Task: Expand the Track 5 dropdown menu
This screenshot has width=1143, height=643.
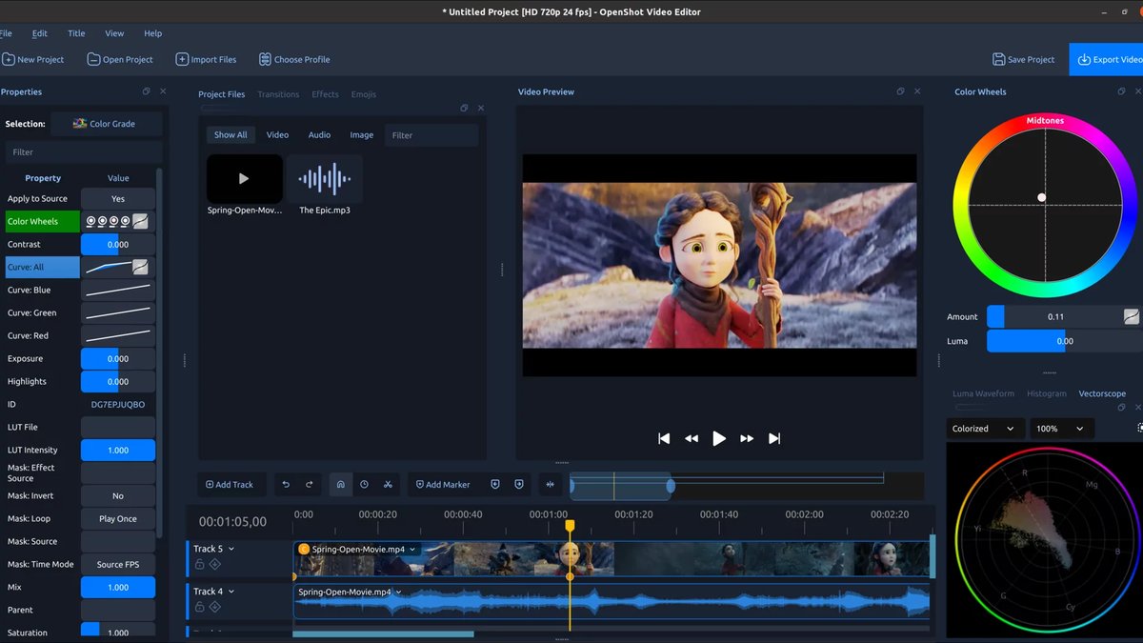Action: click(231, 549)
